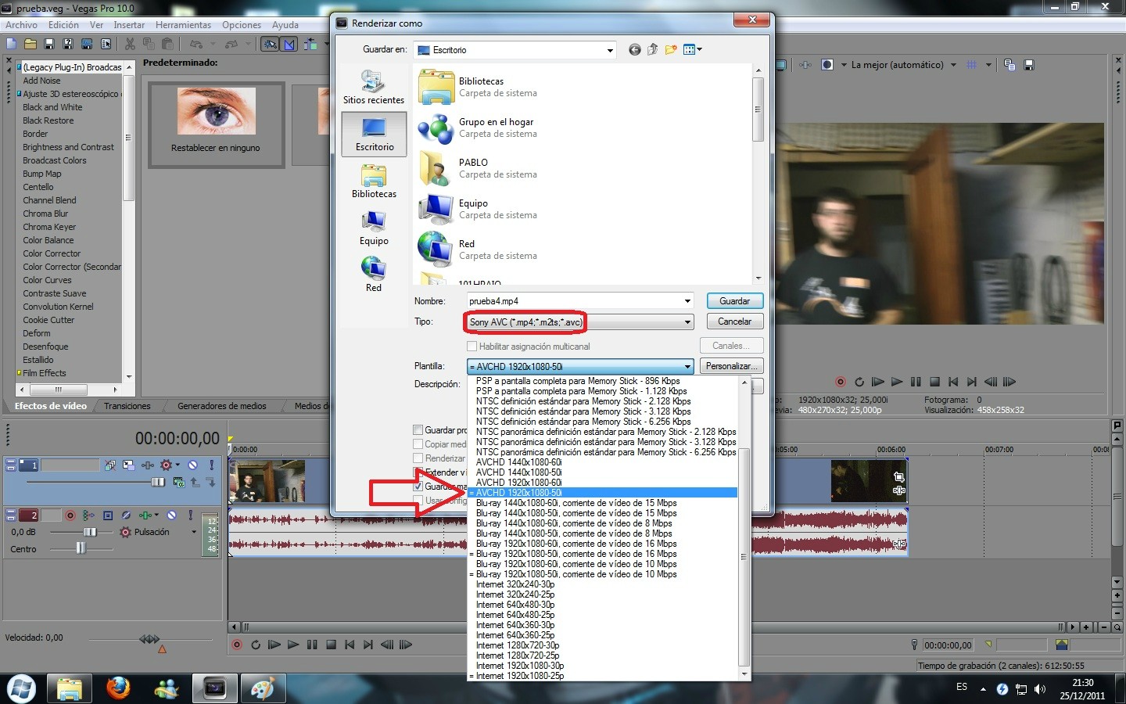Click the up one level icon in the dialog

pyautogui.click(x=652, y=50)
